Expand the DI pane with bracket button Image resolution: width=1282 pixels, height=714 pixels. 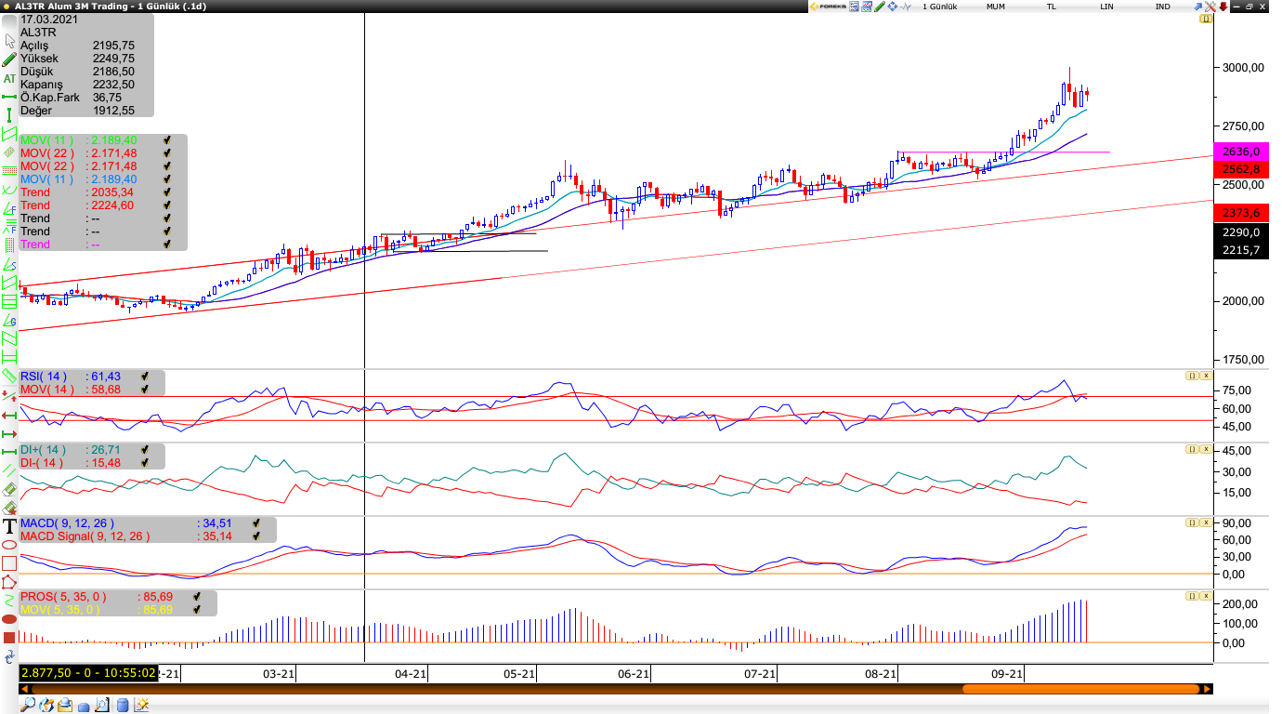(x=1191, y=449)
